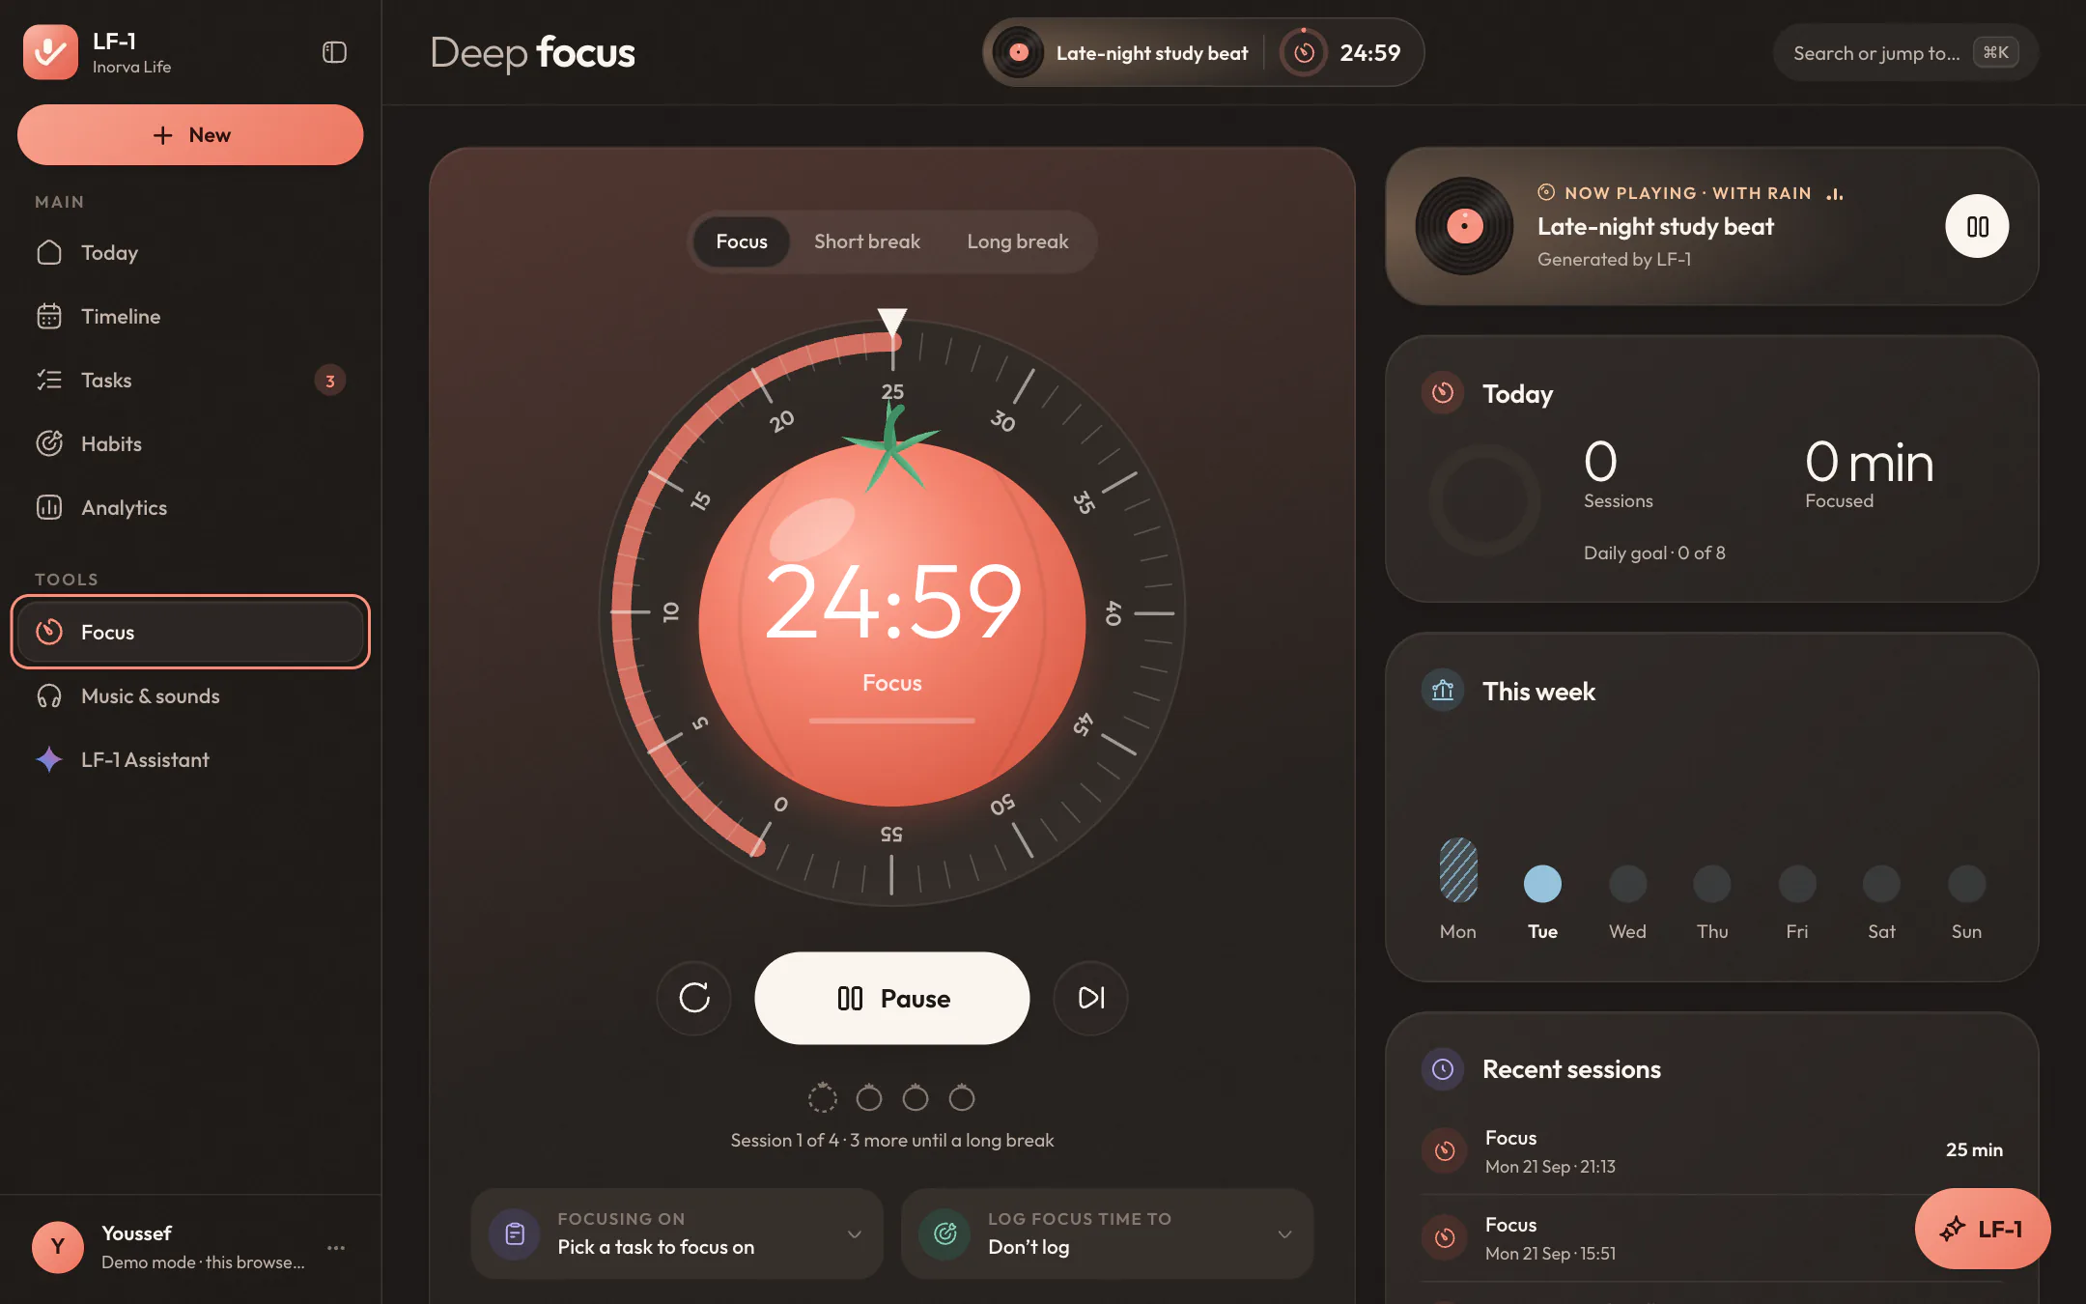Click the vinyl record in Now Playing card
This screenshot has width=2086, height=1304.
(x=1464, y=226)
